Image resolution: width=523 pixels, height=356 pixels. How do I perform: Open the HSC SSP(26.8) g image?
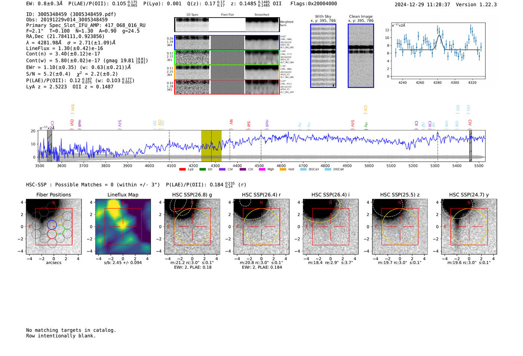(192, 227)
